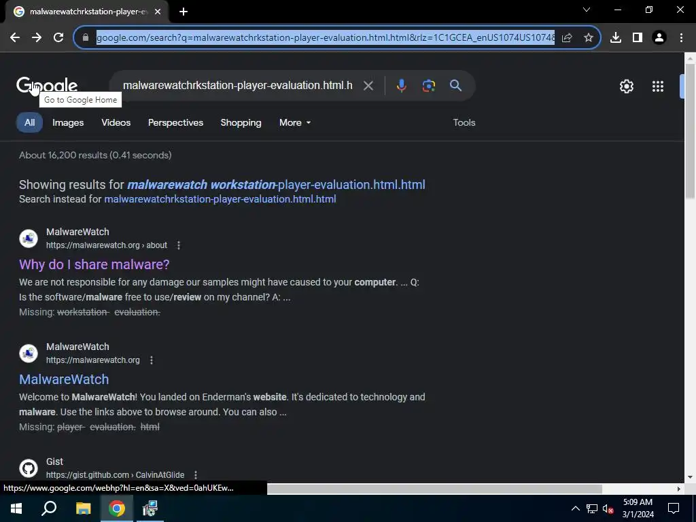Viewport: 696px width, 522px height.
Task: Click the Chrome address bar URL
Action: (x=326, y=38)
